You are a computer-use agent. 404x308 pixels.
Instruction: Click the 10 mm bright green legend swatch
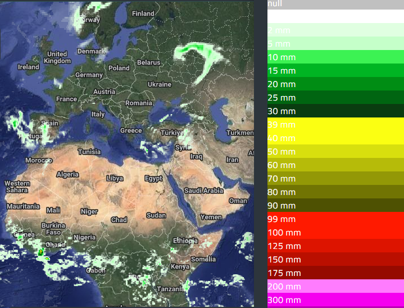pos(335,57)
